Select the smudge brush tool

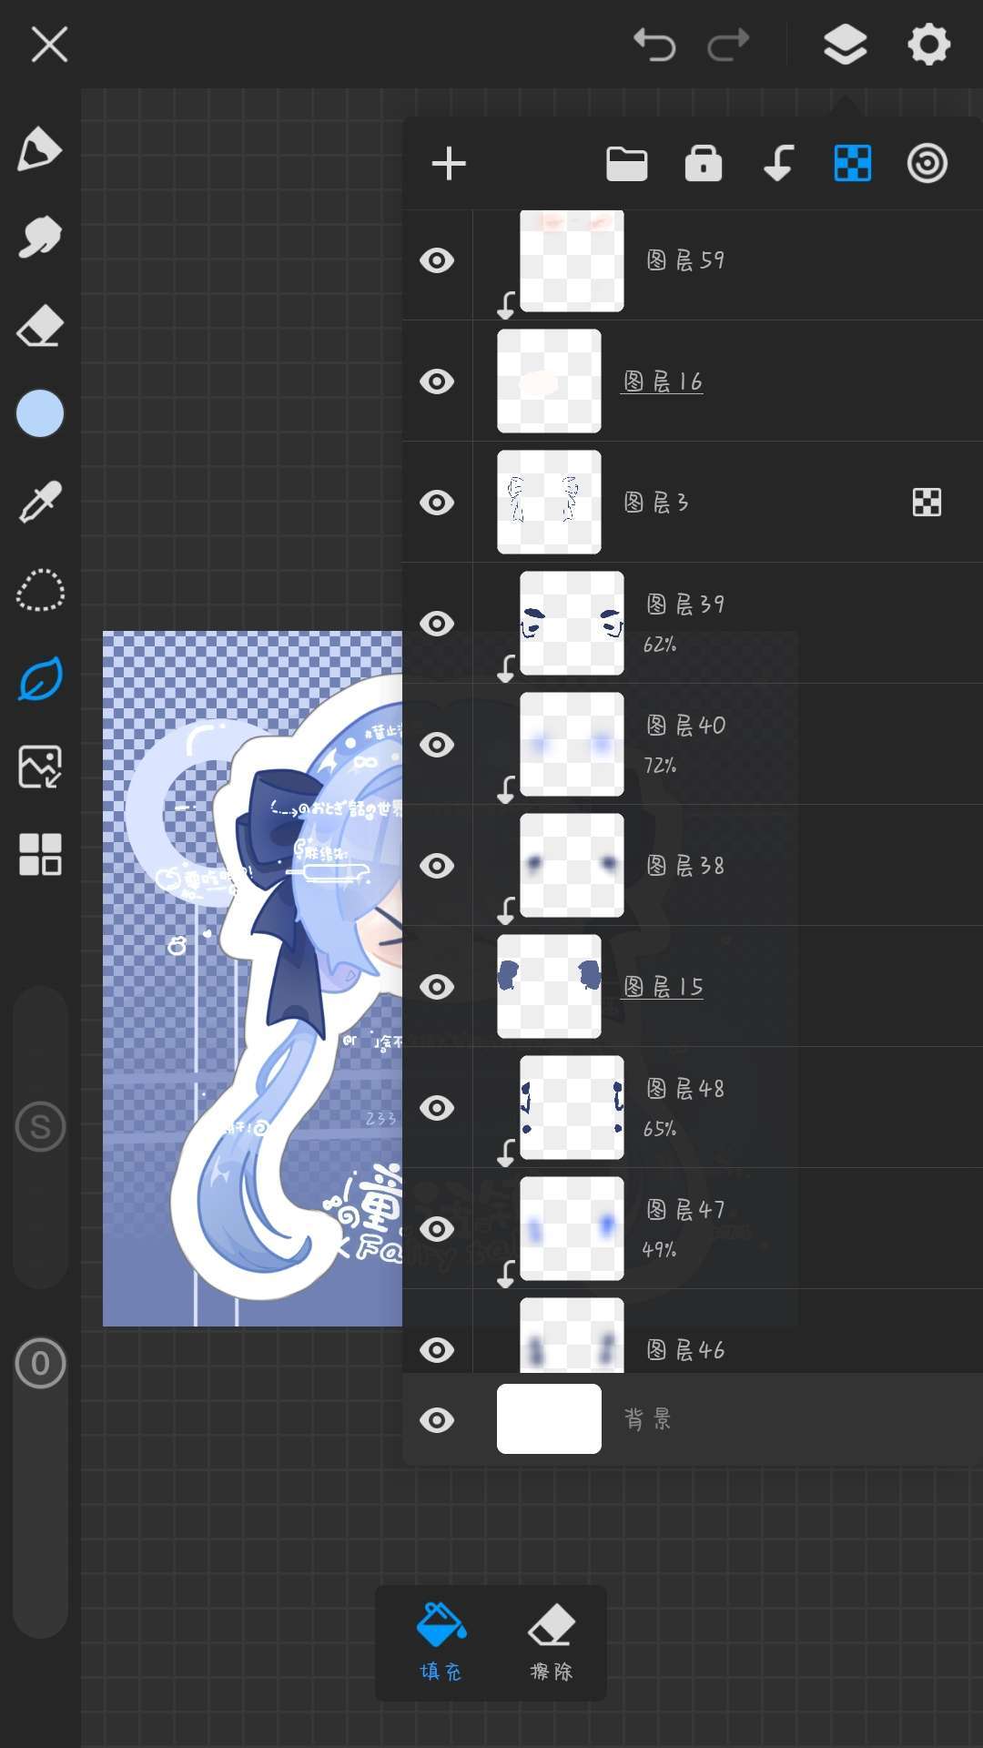40,237
